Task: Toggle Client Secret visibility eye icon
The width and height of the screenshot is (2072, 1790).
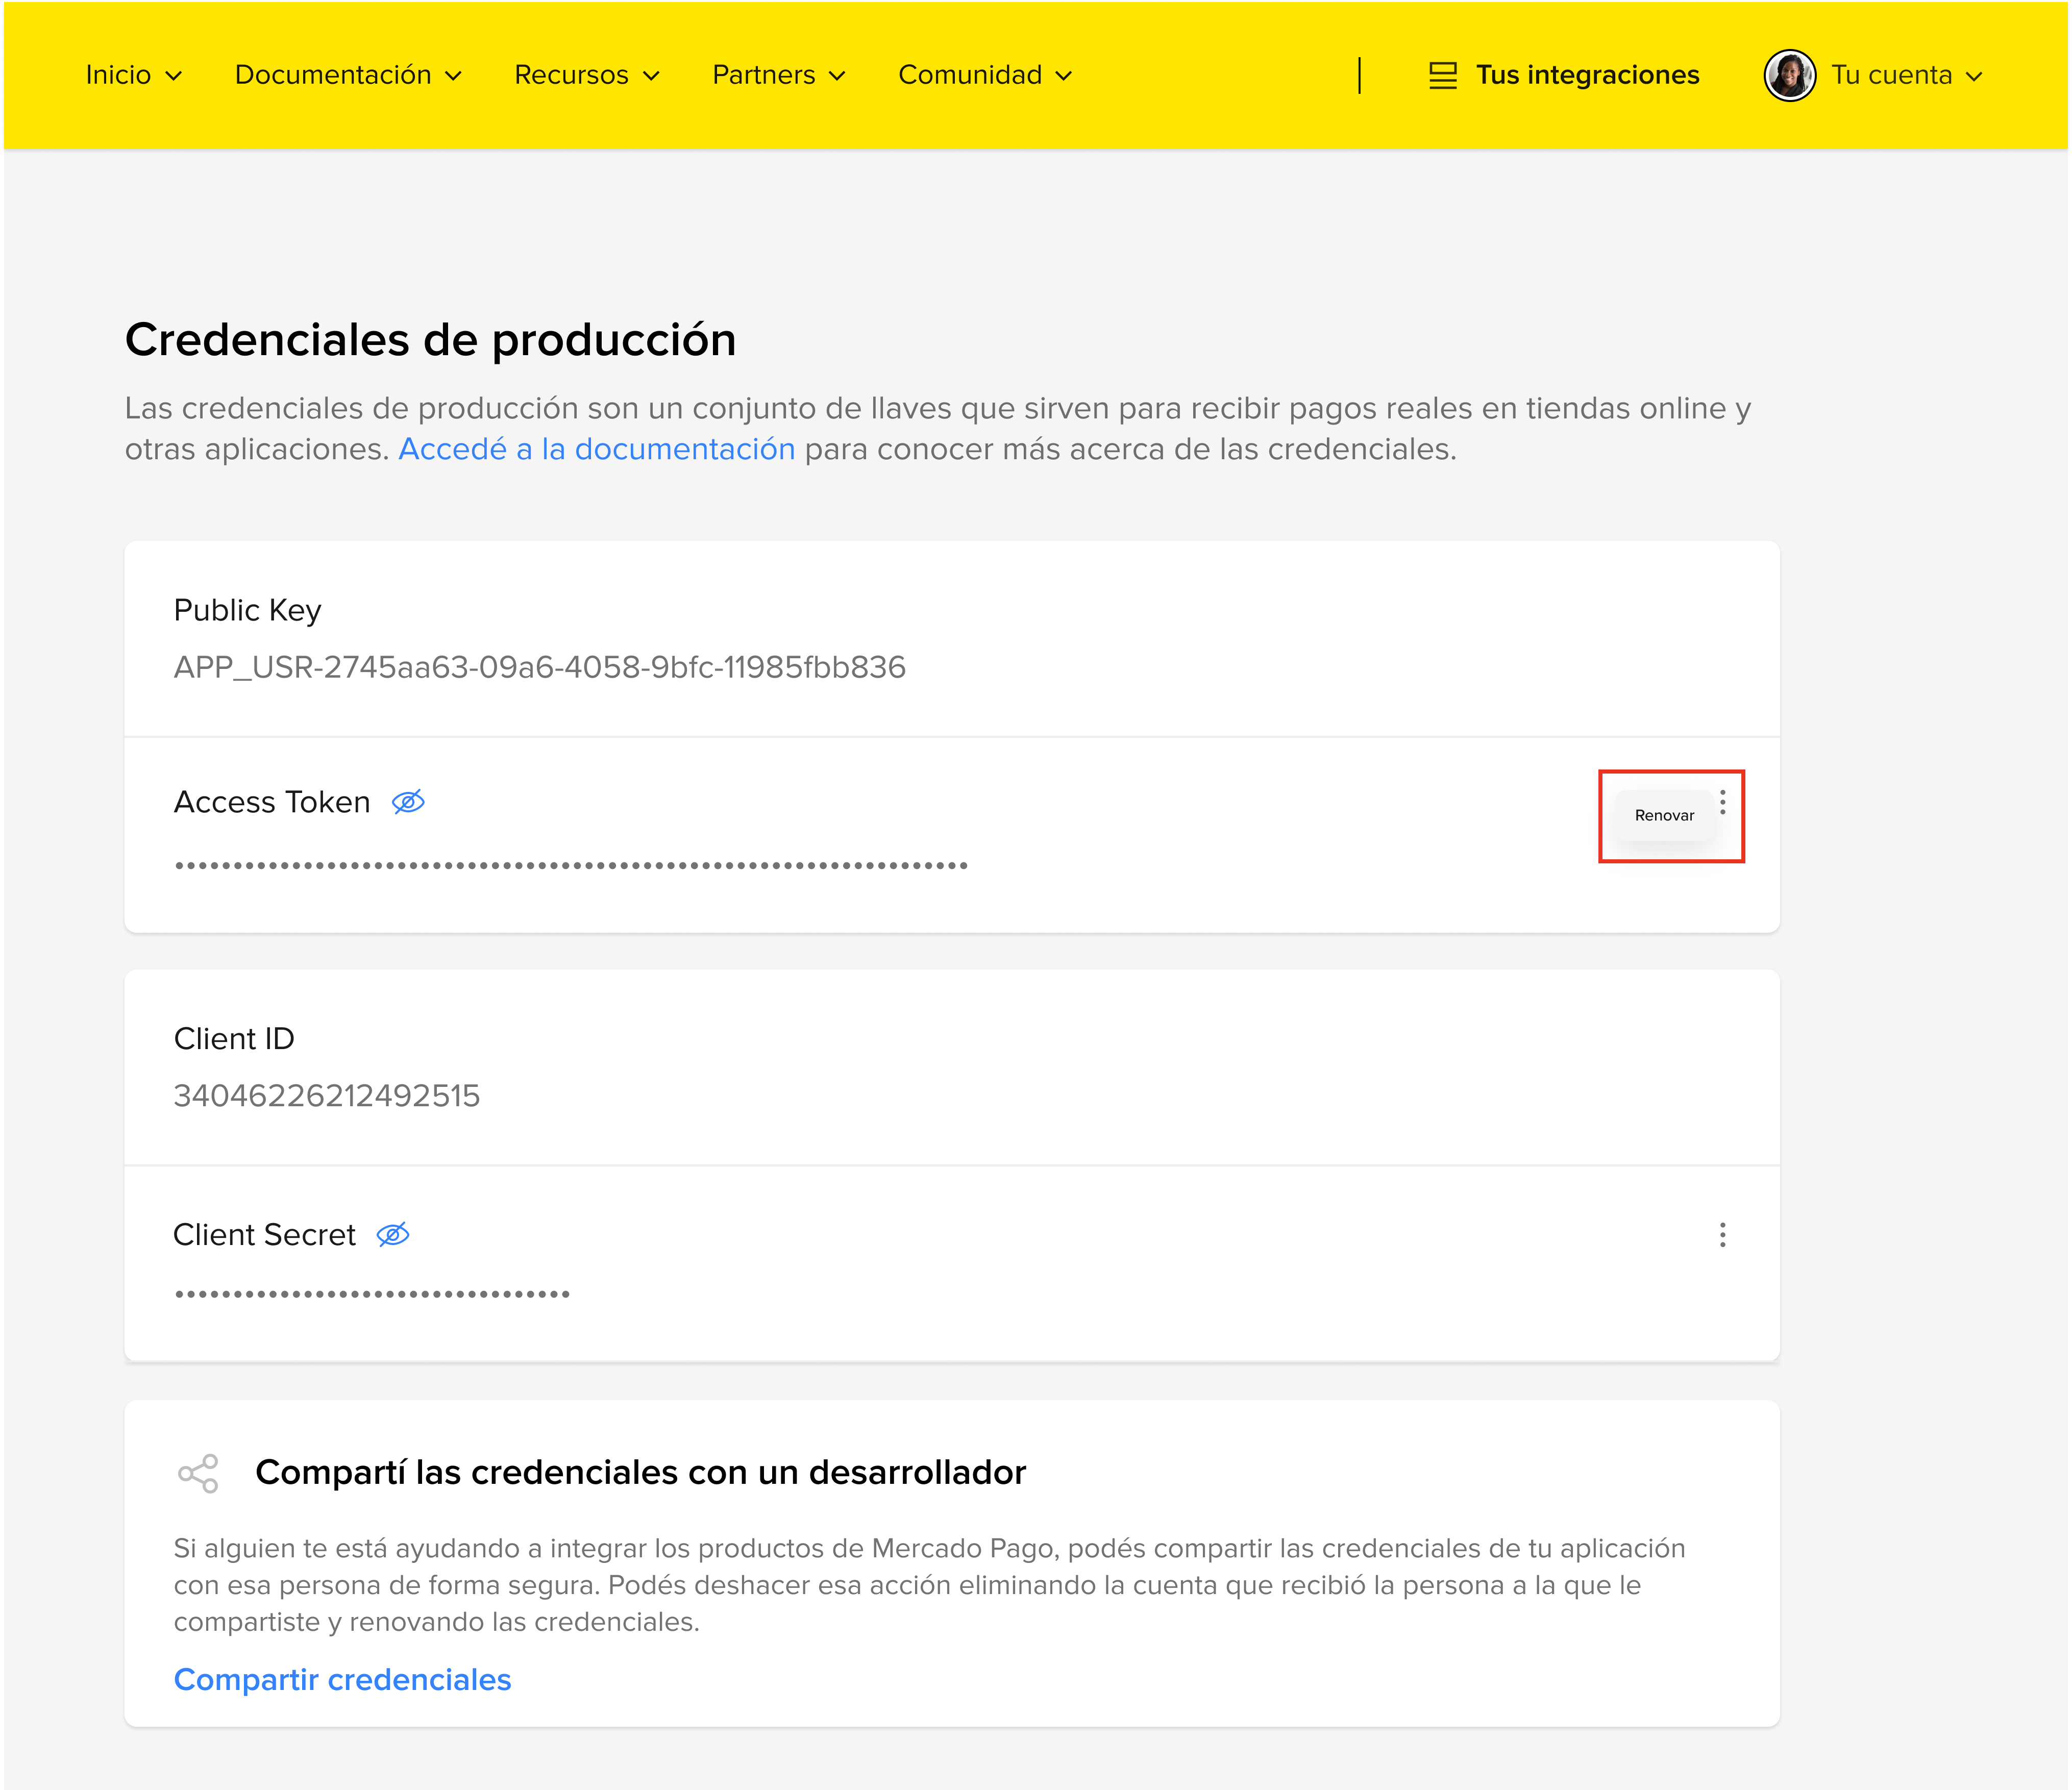Action: point(393,1235)
